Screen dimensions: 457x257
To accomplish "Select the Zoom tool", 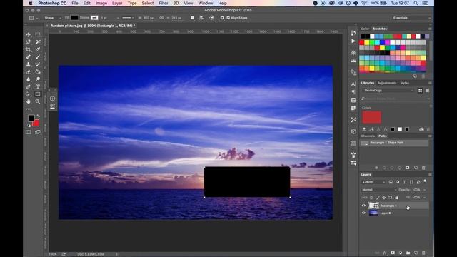I will (x=38, y=101).
